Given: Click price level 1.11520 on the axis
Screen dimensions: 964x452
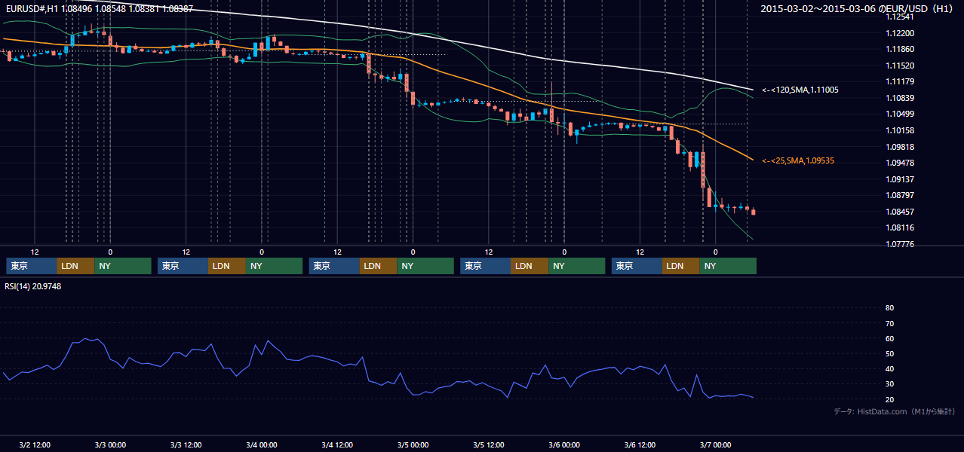Looking at the screenshot, I should [900, 66].
